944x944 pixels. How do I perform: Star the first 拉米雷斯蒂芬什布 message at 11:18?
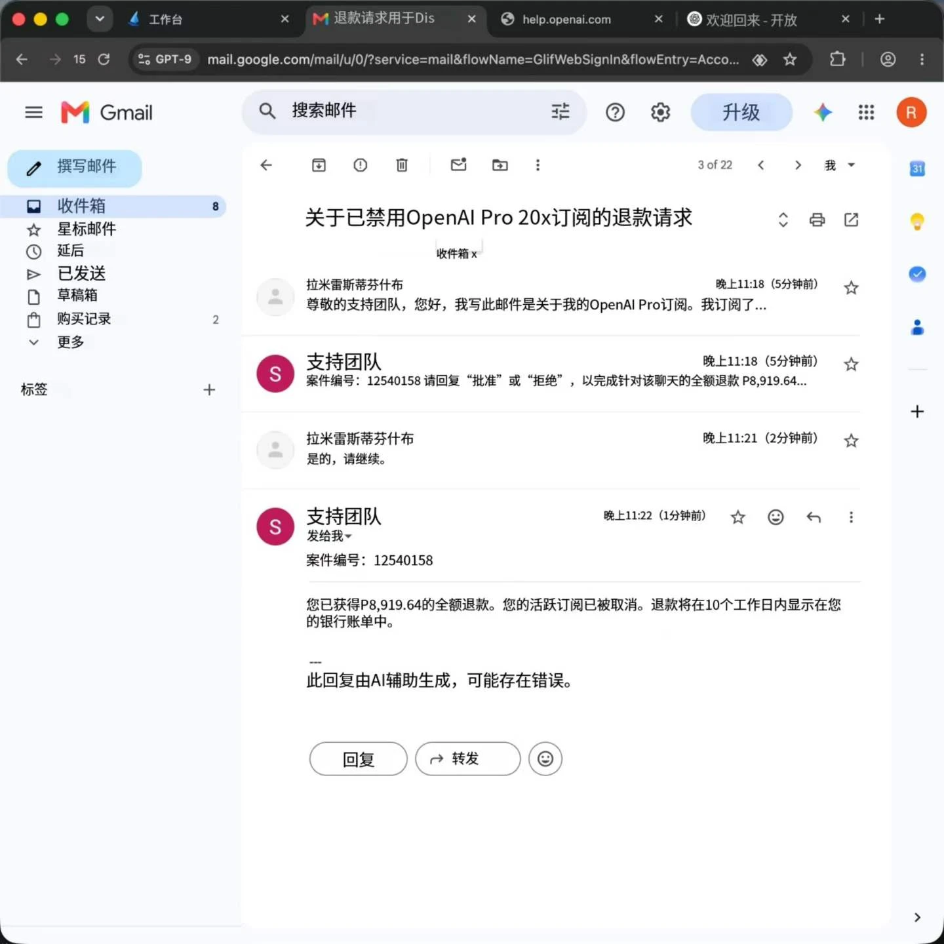(851, 288)
